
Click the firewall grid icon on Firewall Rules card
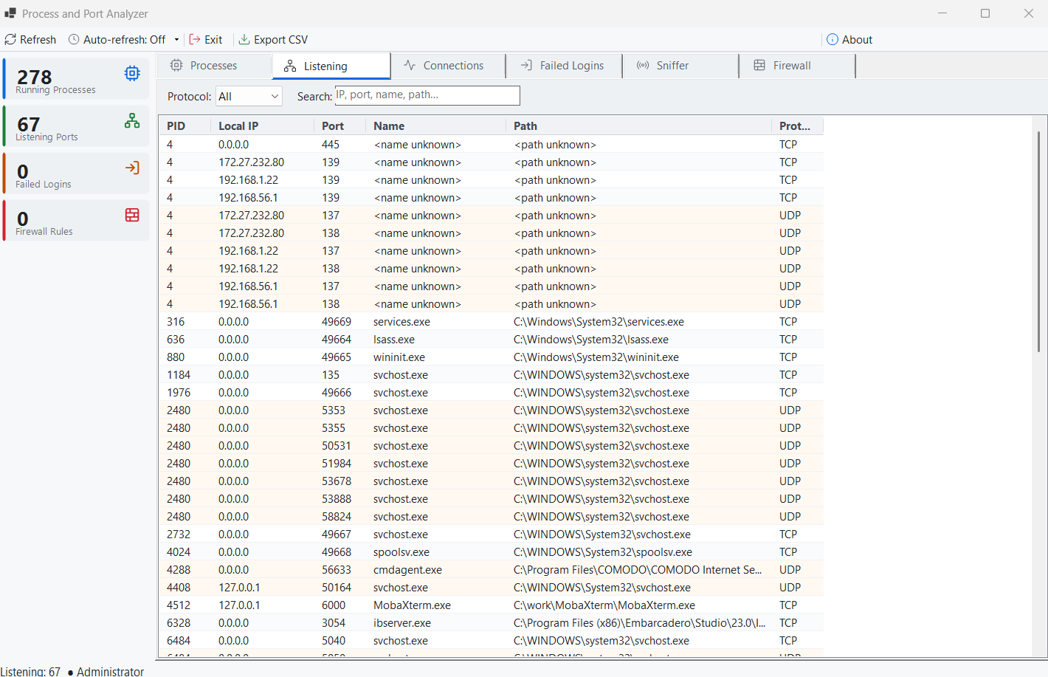132,215
